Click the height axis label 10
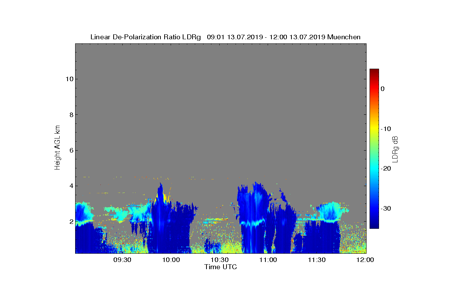This screenshot has height=302, width=453. [69, 79]
